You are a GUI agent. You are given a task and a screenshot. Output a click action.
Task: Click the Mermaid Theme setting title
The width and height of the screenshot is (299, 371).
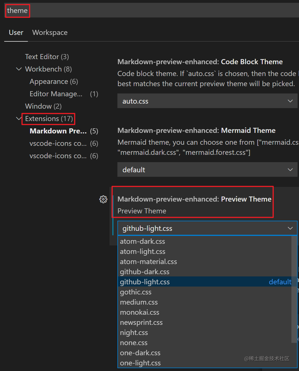point(196,130)
